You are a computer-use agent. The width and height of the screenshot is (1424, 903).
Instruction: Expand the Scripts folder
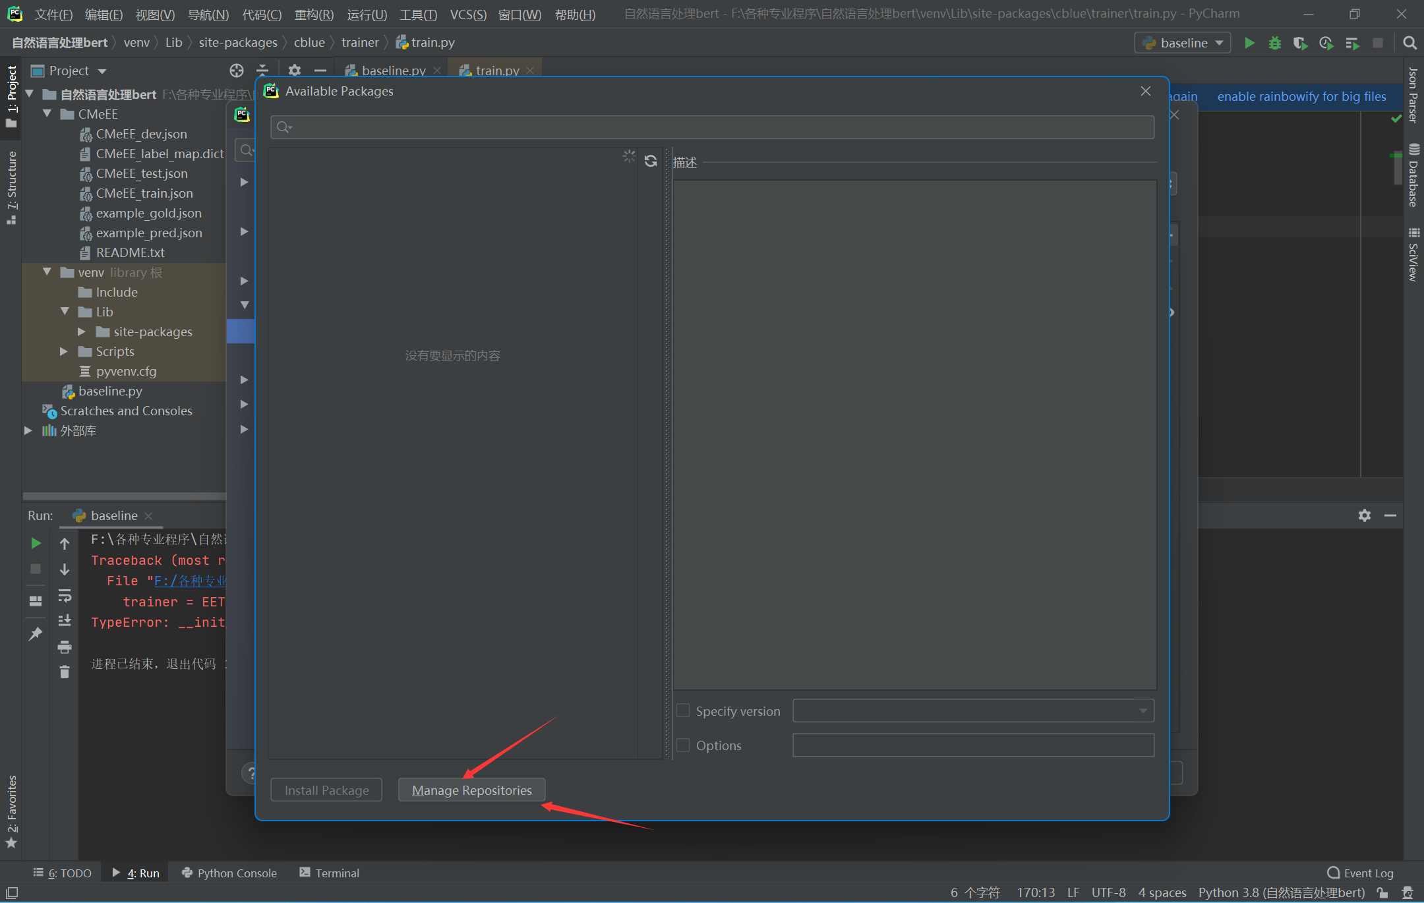click(x=64, y=351)
